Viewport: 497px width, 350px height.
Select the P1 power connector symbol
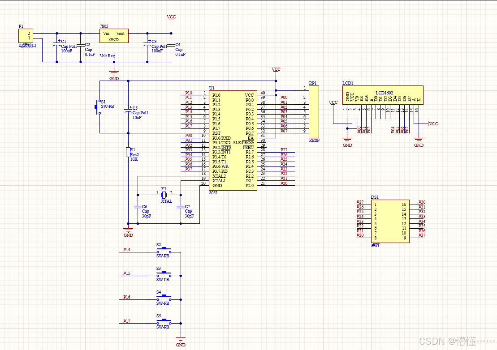point(26,36)
